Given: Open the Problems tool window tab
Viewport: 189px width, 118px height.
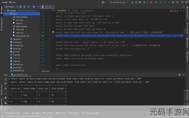Looking at the screenshot, I should click(x=48, y=113).
